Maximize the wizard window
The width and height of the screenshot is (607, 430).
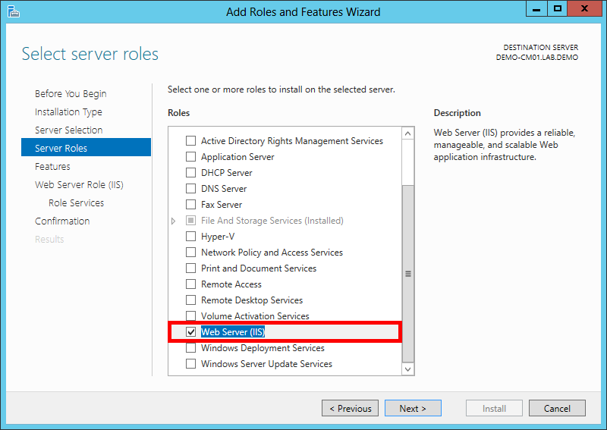pos(558,10)
